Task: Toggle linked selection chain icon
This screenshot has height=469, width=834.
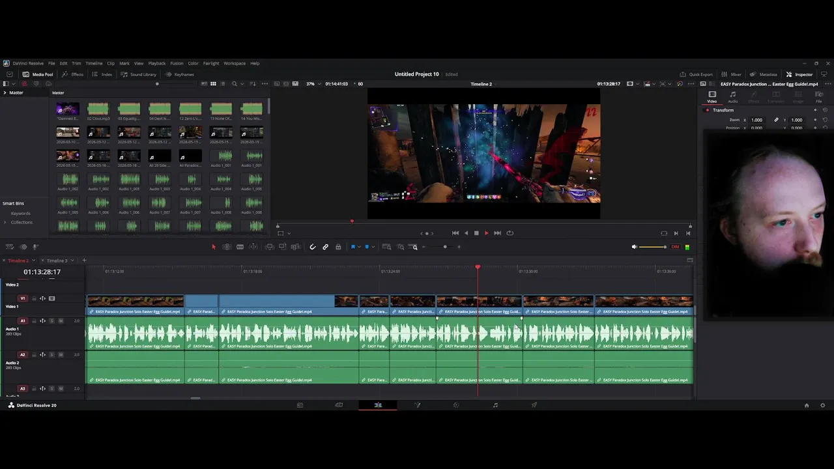Action: click(325, 247)
